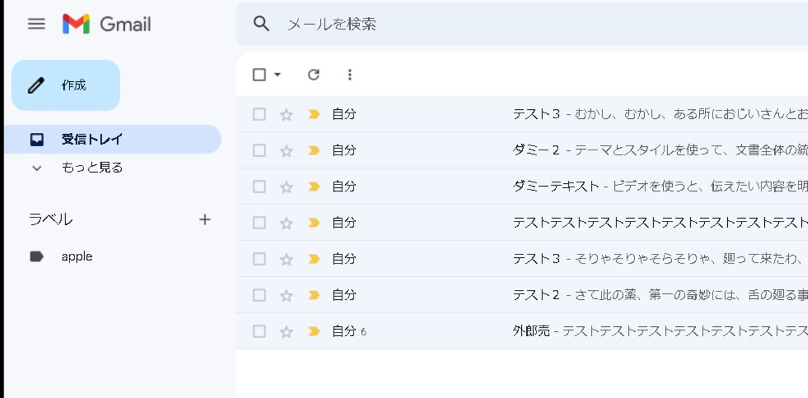Star the 外郎売 email
Screen dimensions: 808x398
[287, 332]
